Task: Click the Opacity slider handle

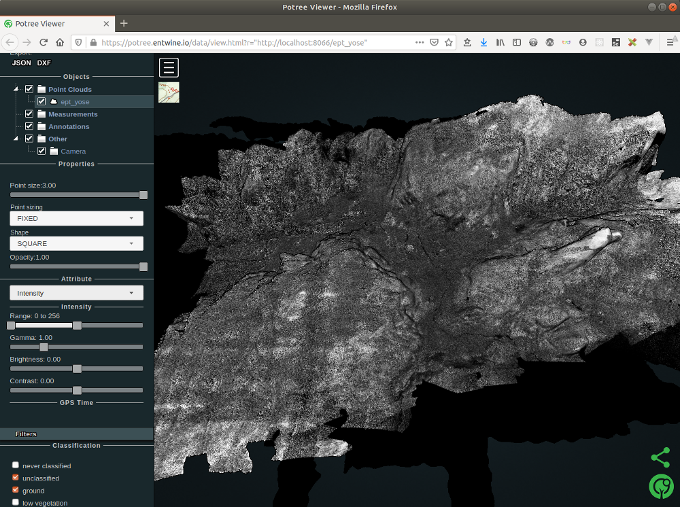Action: point(143,267)
